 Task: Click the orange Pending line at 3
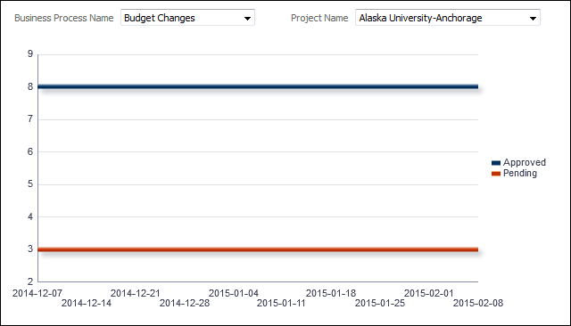coord(258,249)
